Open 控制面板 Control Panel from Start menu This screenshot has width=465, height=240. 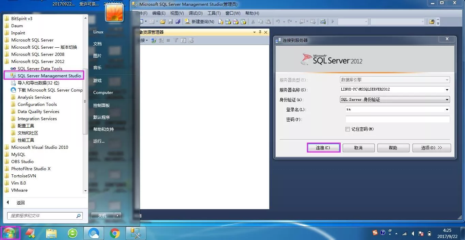102,105
